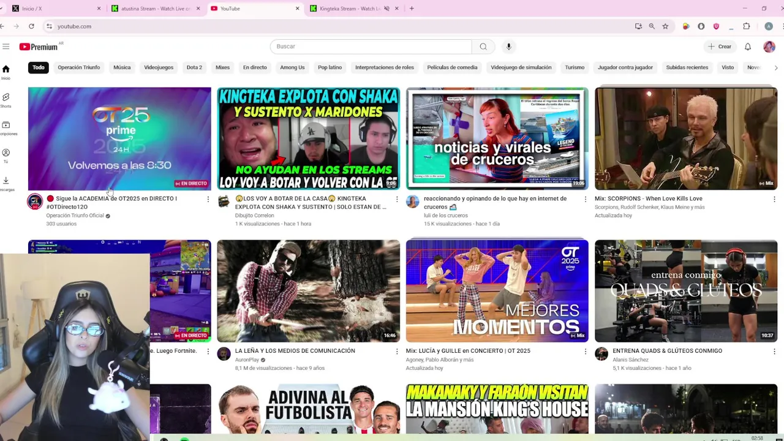Image resolution: width=784 pixels, height=441 pixels.
Task: Select the Among Us chip
Action: click(292, 67)
